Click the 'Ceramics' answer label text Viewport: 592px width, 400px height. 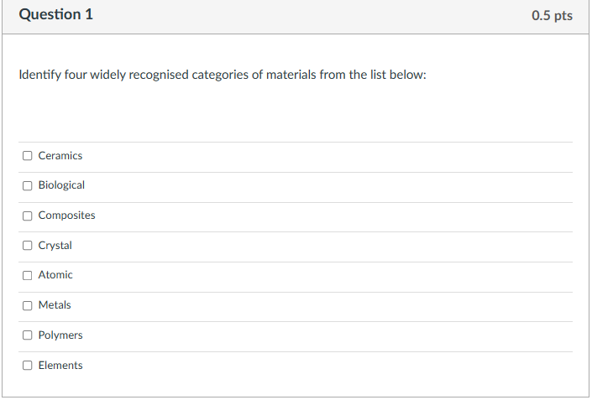click(x=60, y=156)
